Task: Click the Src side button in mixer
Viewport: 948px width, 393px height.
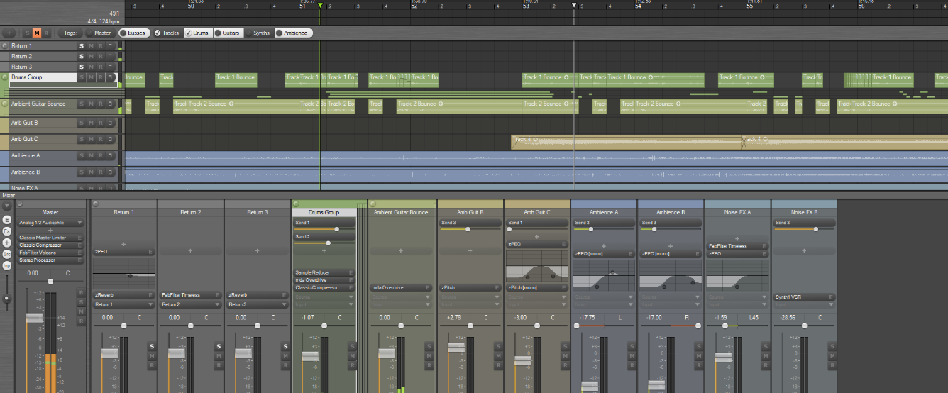Action: click(7, 254)
